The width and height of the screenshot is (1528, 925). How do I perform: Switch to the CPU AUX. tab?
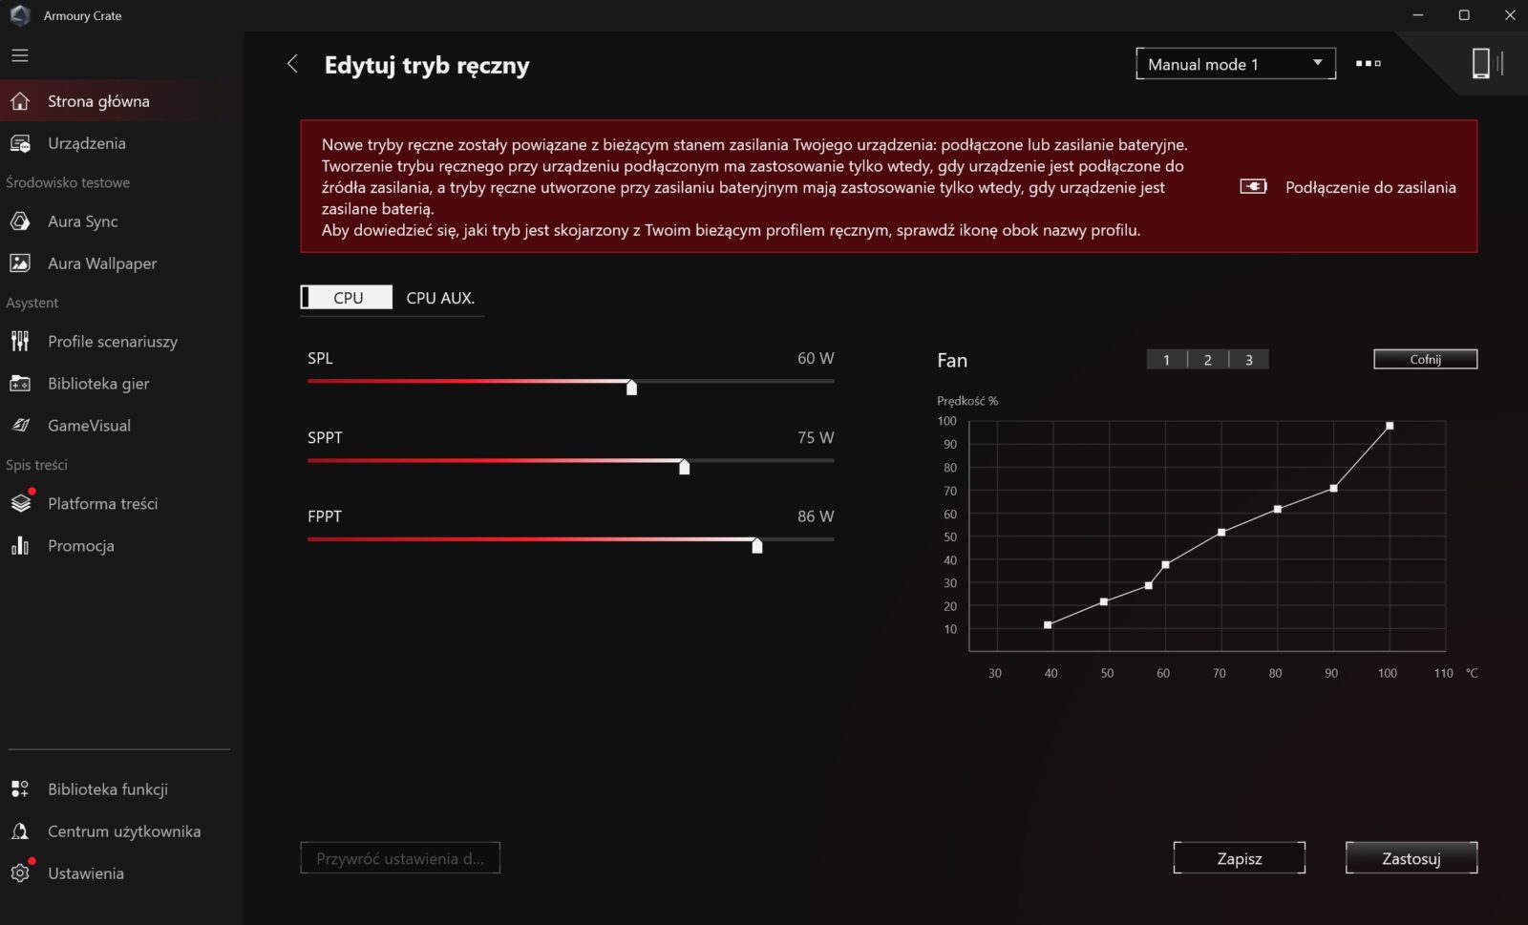point(439,298)
